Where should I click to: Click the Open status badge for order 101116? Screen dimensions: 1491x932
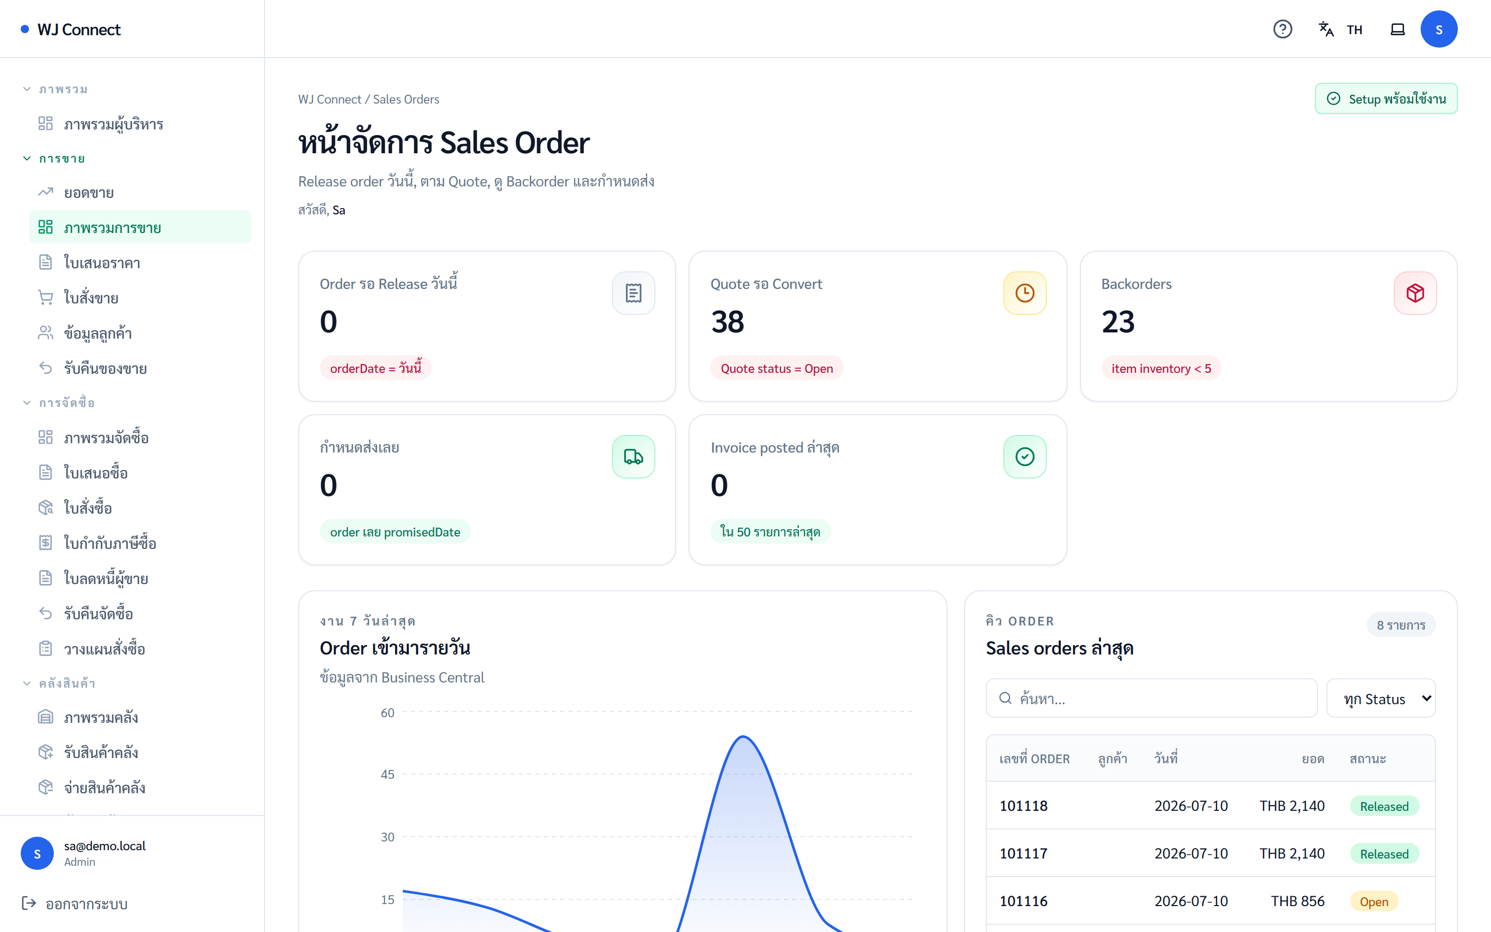(1374, 901)
